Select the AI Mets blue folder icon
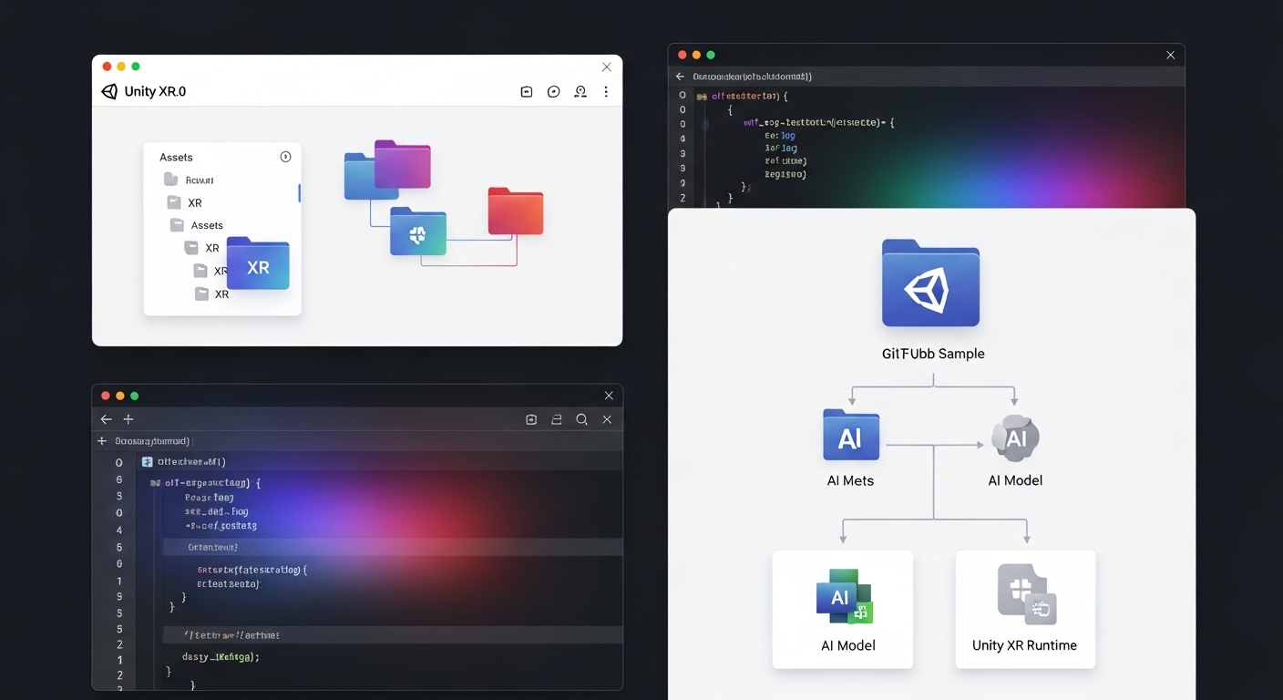This screenshot has height=700, width=1283. [x=850, y=435]
